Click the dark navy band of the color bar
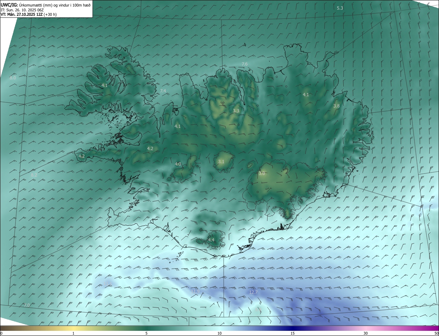 (293, 328)
